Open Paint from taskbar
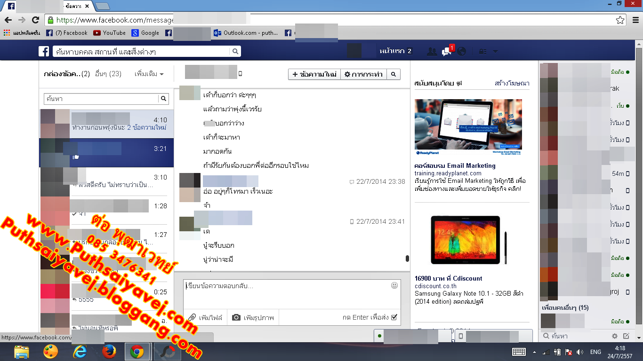 [50, 352]
